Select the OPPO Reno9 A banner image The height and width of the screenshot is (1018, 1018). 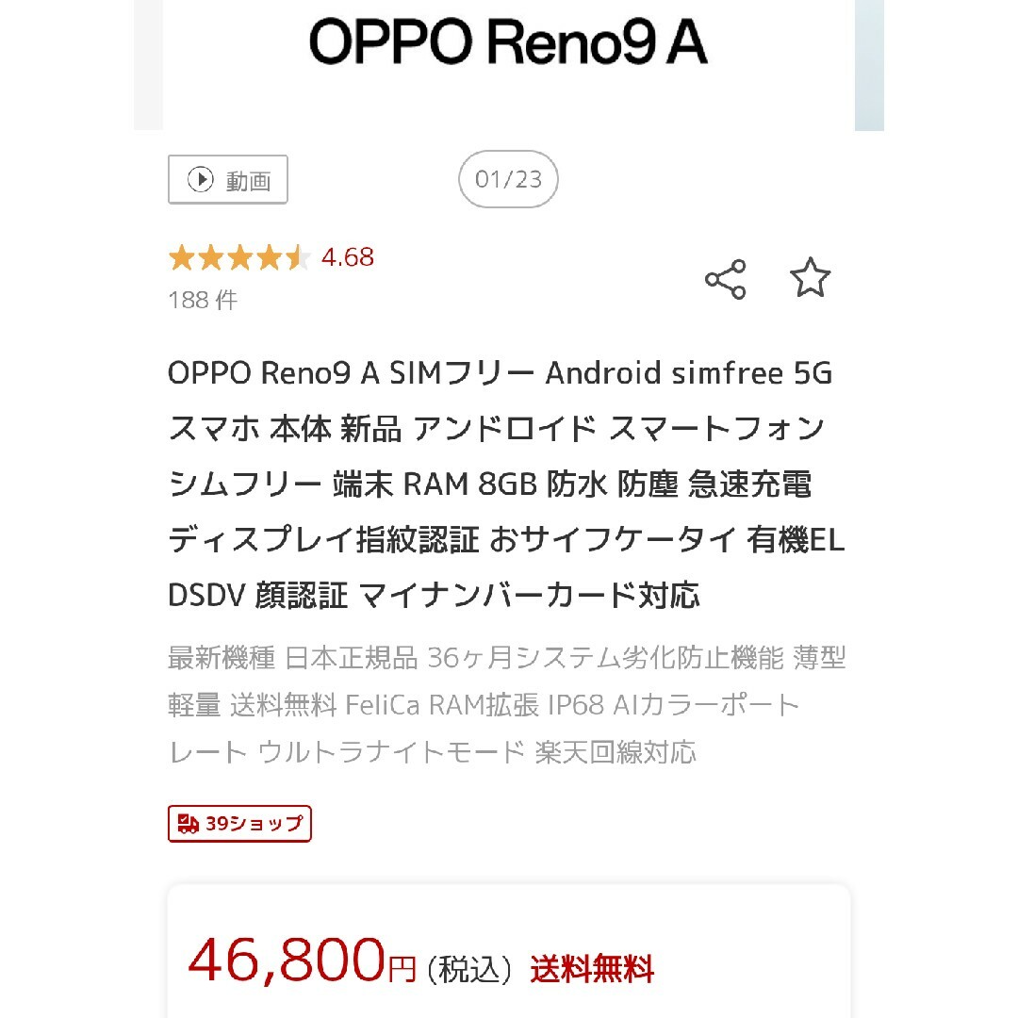click(508, 65)
